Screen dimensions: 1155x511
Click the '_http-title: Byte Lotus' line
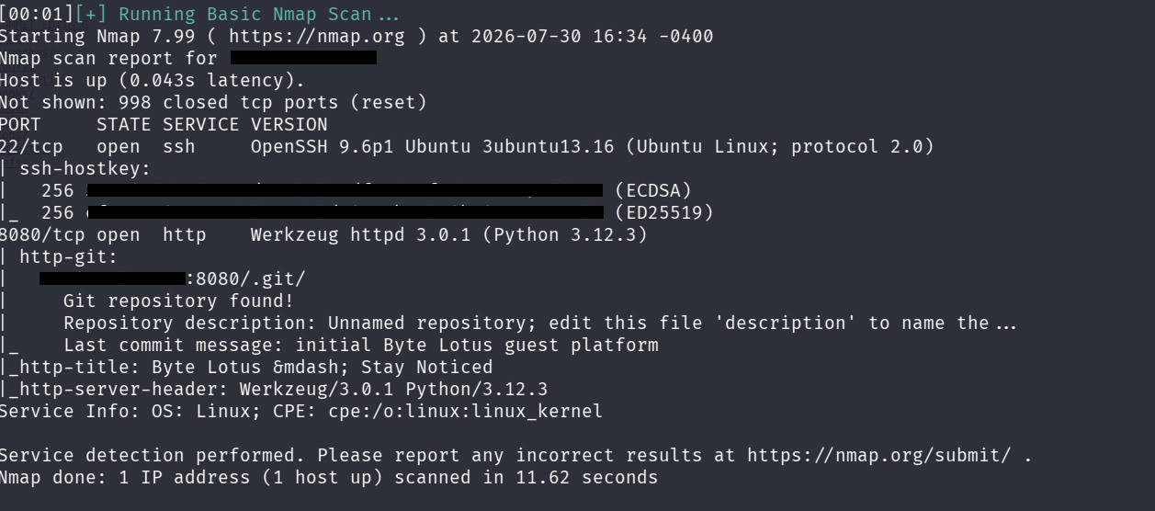(246, 368)
